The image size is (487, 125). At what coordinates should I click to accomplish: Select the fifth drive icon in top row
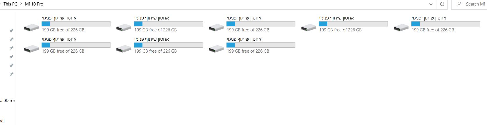point(401,28)
